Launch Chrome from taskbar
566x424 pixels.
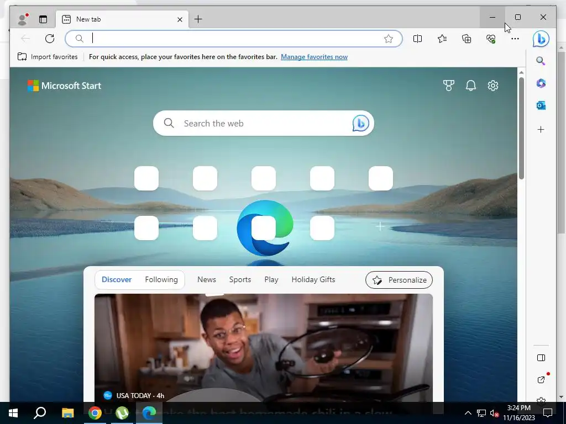(x=95, y=413)
